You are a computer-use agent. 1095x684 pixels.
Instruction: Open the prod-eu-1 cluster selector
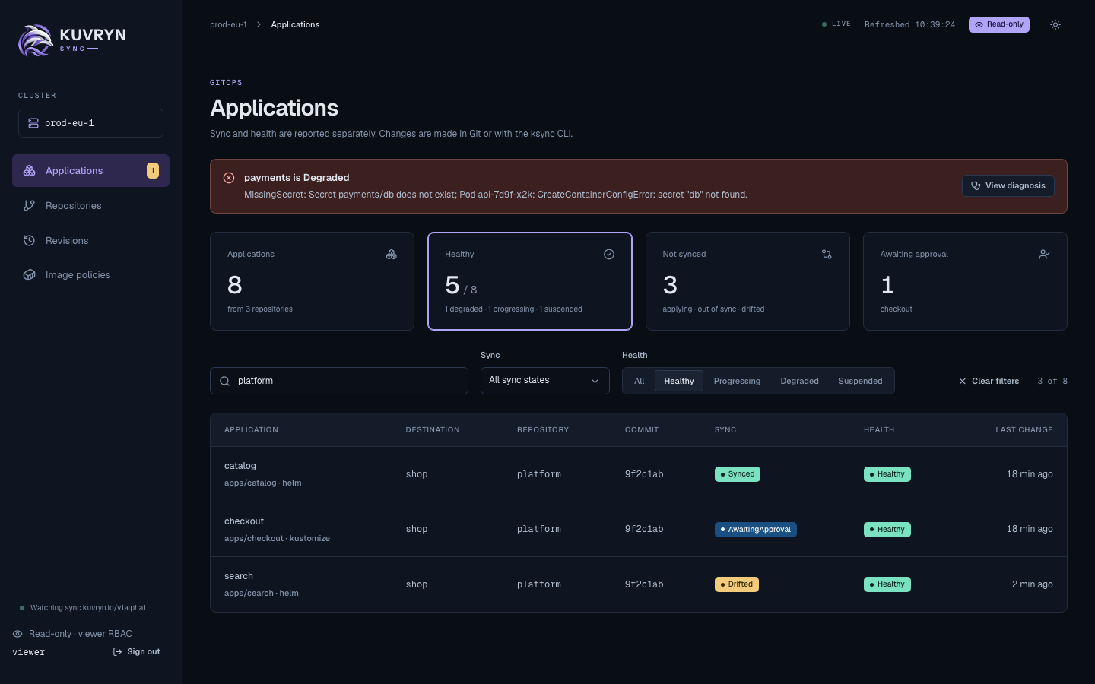(90, 123)
